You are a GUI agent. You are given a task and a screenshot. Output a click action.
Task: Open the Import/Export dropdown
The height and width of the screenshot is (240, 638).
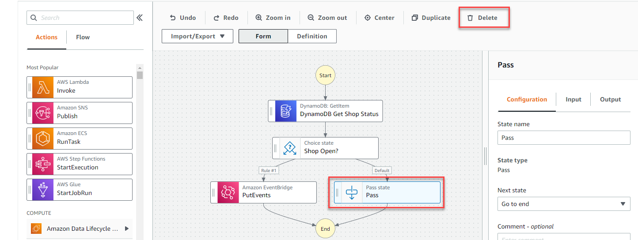point(197,36)
